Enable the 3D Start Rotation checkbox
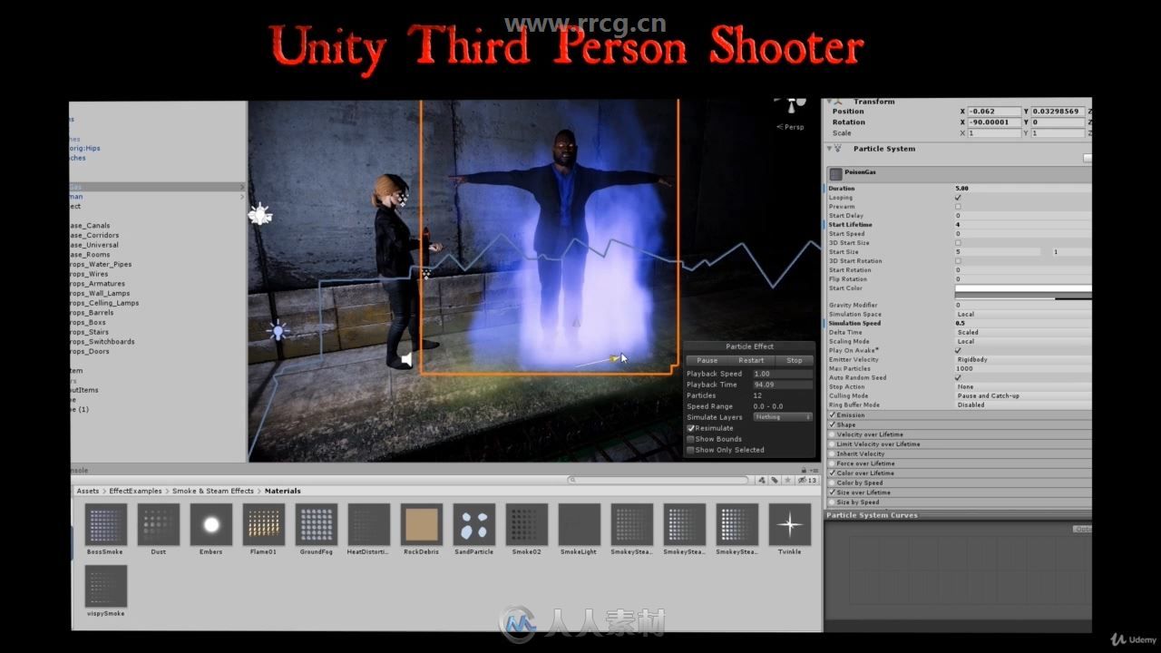Image resolution: width=1161 pixels, height=653 pixels. (x=958, y=261)
